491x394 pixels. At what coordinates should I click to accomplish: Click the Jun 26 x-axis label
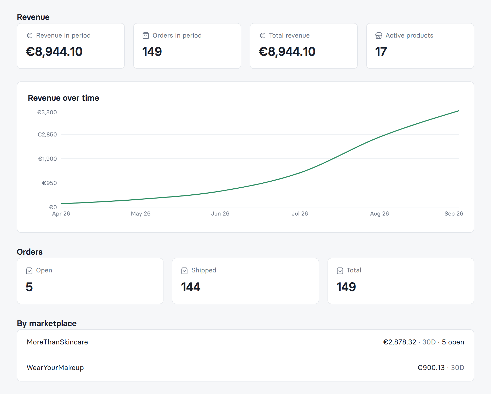click(220, 214)
